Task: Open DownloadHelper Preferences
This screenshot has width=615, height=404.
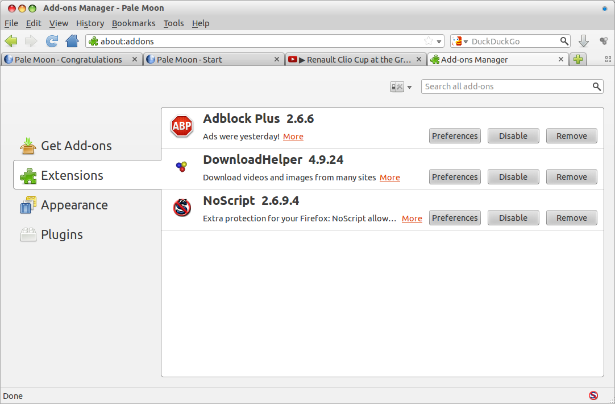Action: [455, 176]
